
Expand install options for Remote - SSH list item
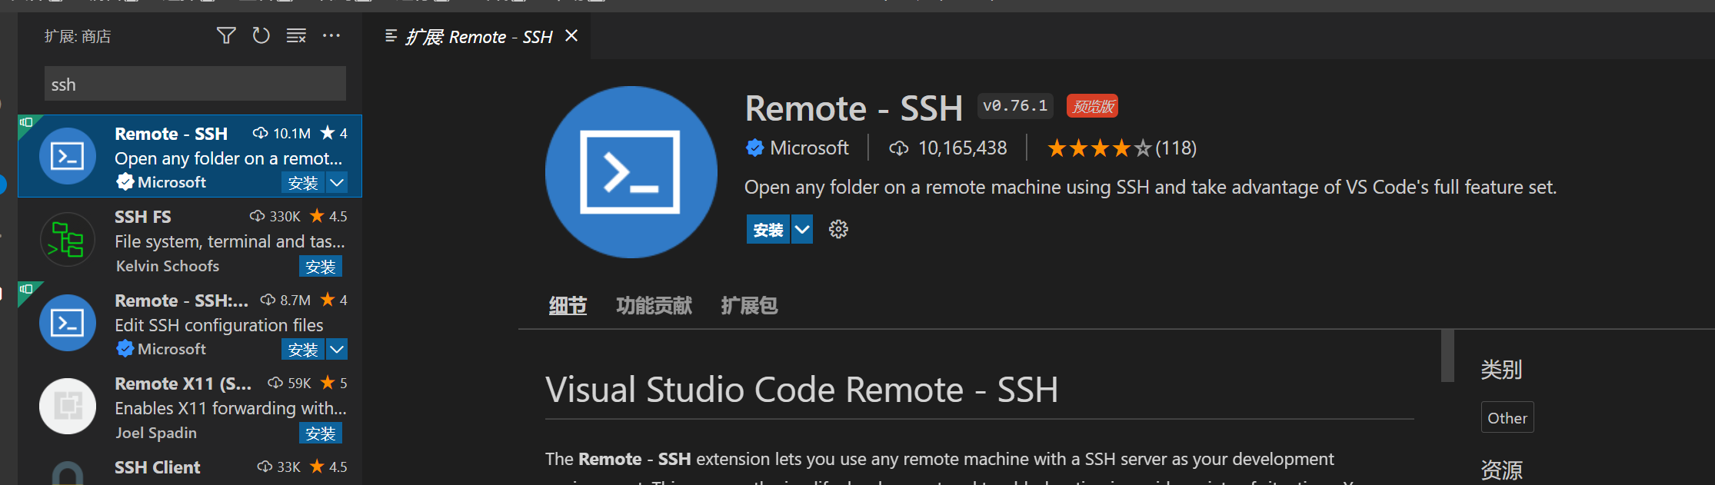pyautogui.click(x=337, y=183)
